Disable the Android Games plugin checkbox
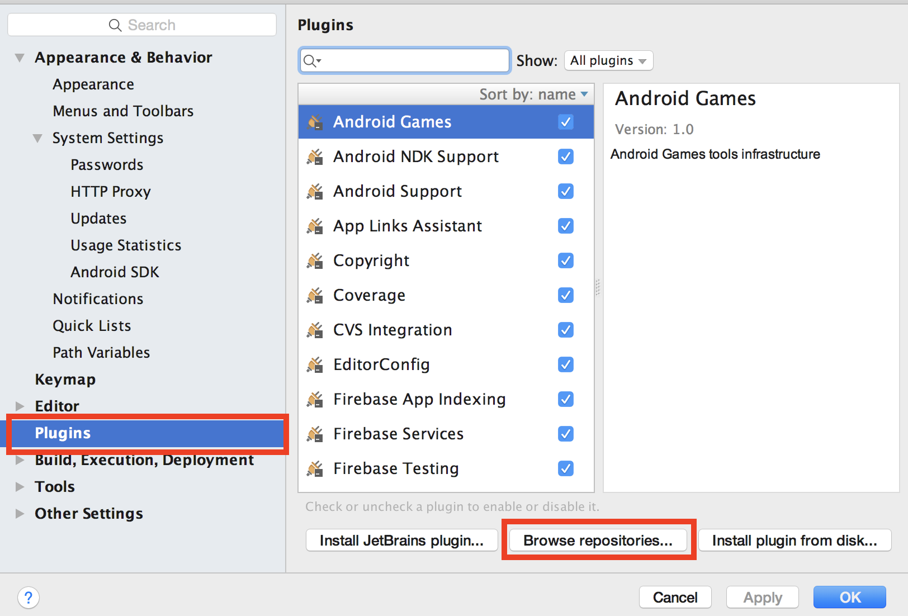The height and width of the screenshot is (616, 908). [x=566, y=122]
